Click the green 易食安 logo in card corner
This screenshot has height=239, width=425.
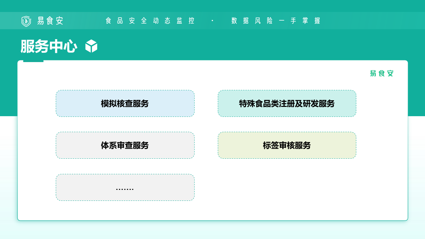point(382,73)
